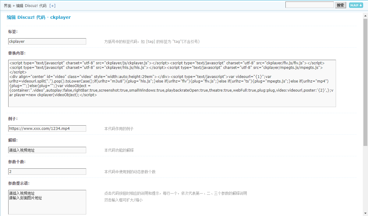368x216 pixels.
Task: Click into the 标签 field containing ckplayer
Action: point(47,41)
